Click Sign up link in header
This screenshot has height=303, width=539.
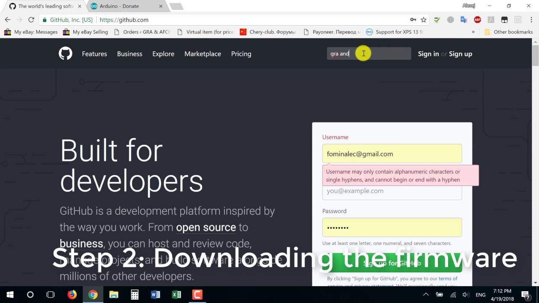[x=461, y=54]
